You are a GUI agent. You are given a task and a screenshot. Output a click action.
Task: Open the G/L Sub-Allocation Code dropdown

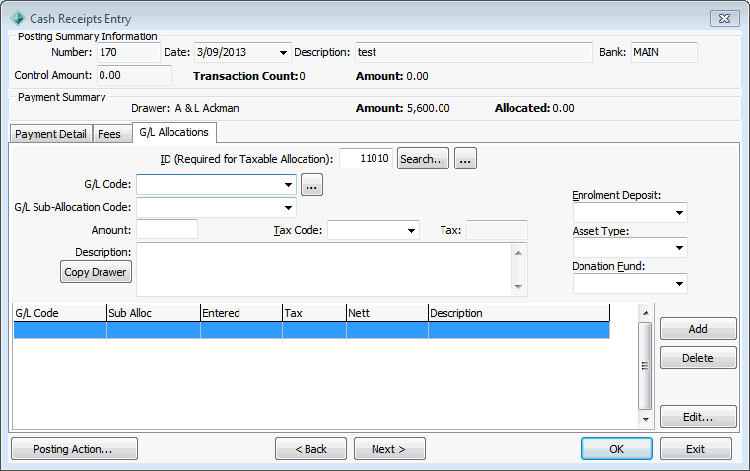click(x=288, y=208)
